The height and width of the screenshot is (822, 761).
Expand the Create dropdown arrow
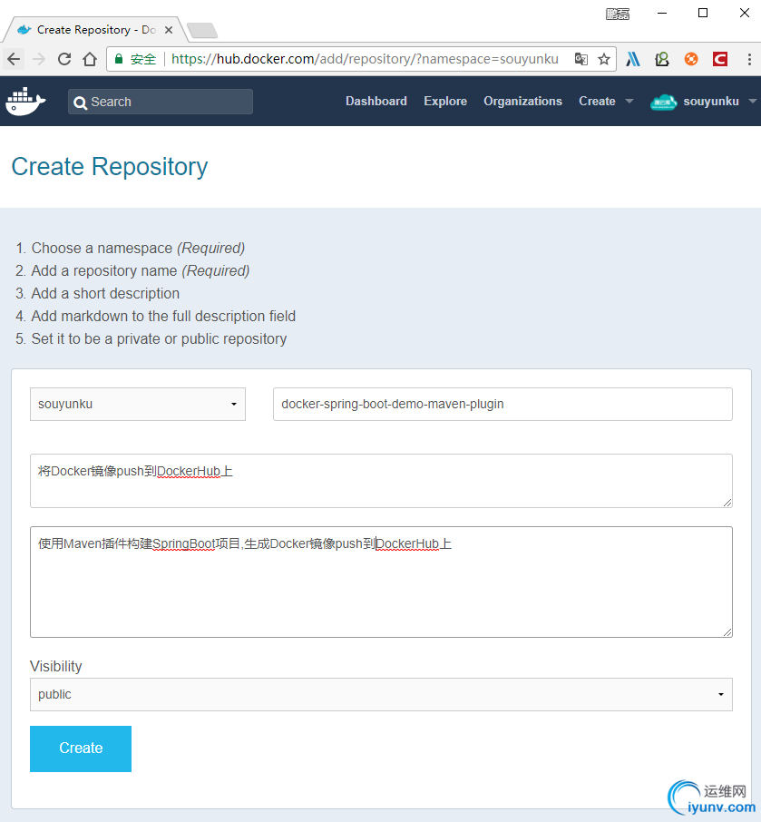coord(629,102)
